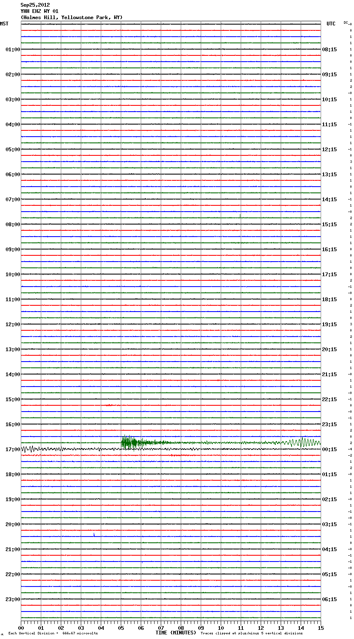
Task: Click the station code "YHH EHZ WY 01"
Action: click(x=39, y=11)
